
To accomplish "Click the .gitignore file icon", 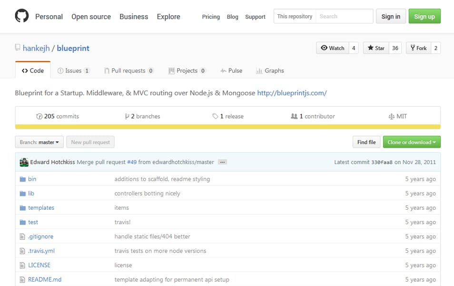I will click(x=22, y=237).
